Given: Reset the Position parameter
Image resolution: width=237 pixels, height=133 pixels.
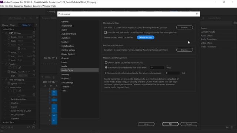Looking at the screenshot, I should [34, 37].
